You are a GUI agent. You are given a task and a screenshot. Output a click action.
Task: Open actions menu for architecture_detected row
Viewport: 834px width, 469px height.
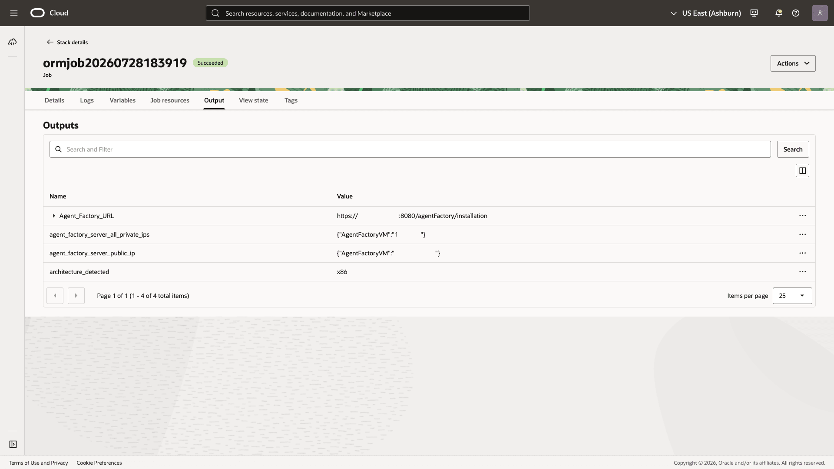point(802,272)
